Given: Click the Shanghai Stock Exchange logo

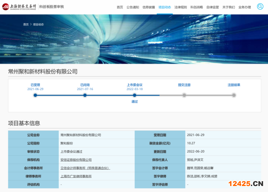Looking at the screenshot, I should 19,7.
